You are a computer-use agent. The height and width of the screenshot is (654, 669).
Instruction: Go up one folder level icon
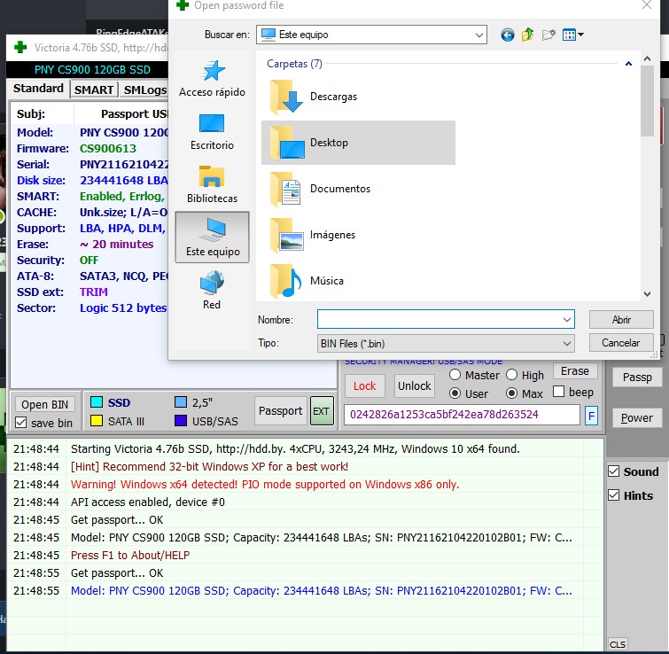pyautogui.click(x=528, y=35)
